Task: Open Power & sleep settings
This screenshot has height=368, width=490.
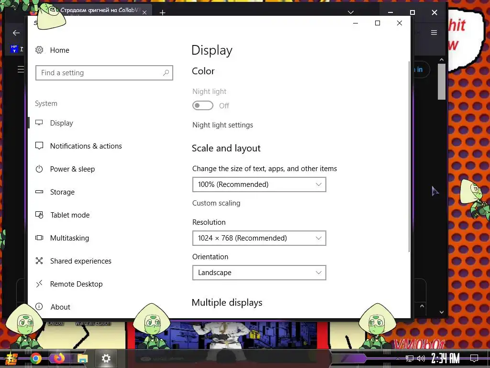Action: coord(73,169)
